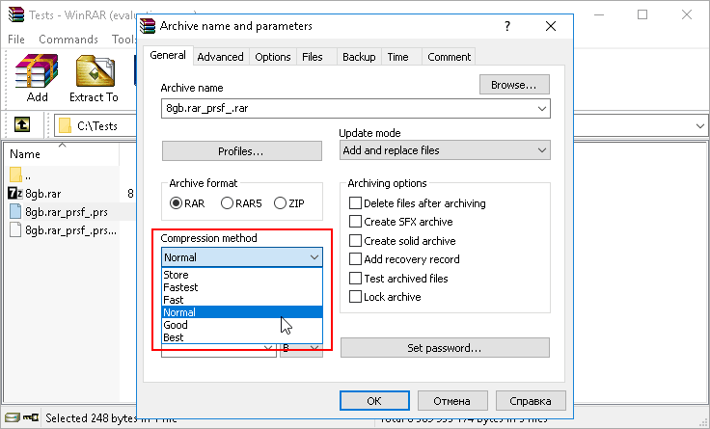Click the key icon in the status bar
710x429 pixels.
30,417
